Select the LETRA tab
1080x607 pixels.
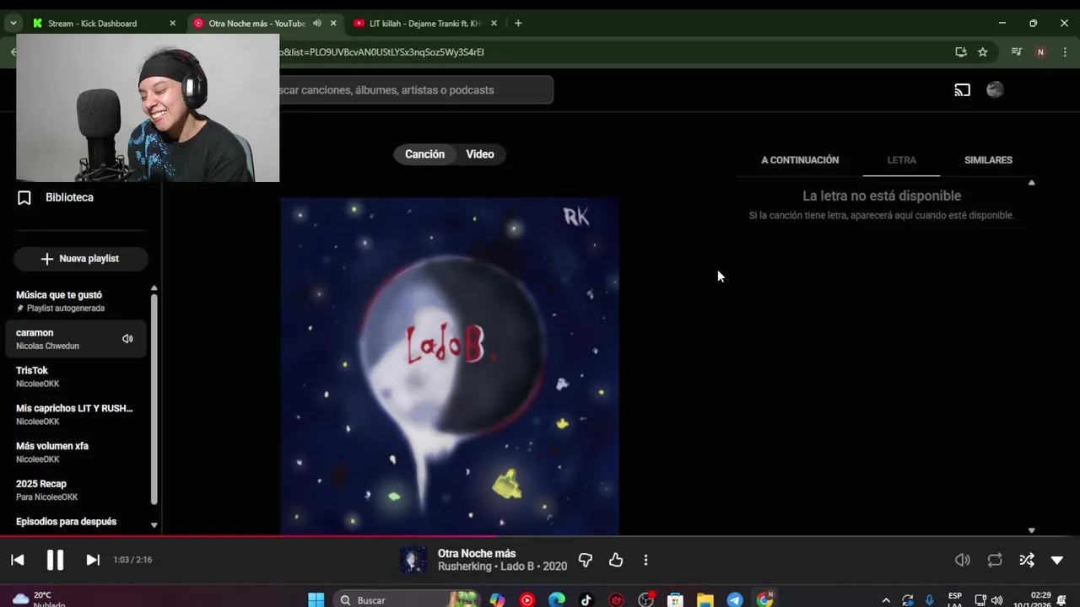click(x=901, y=160)
